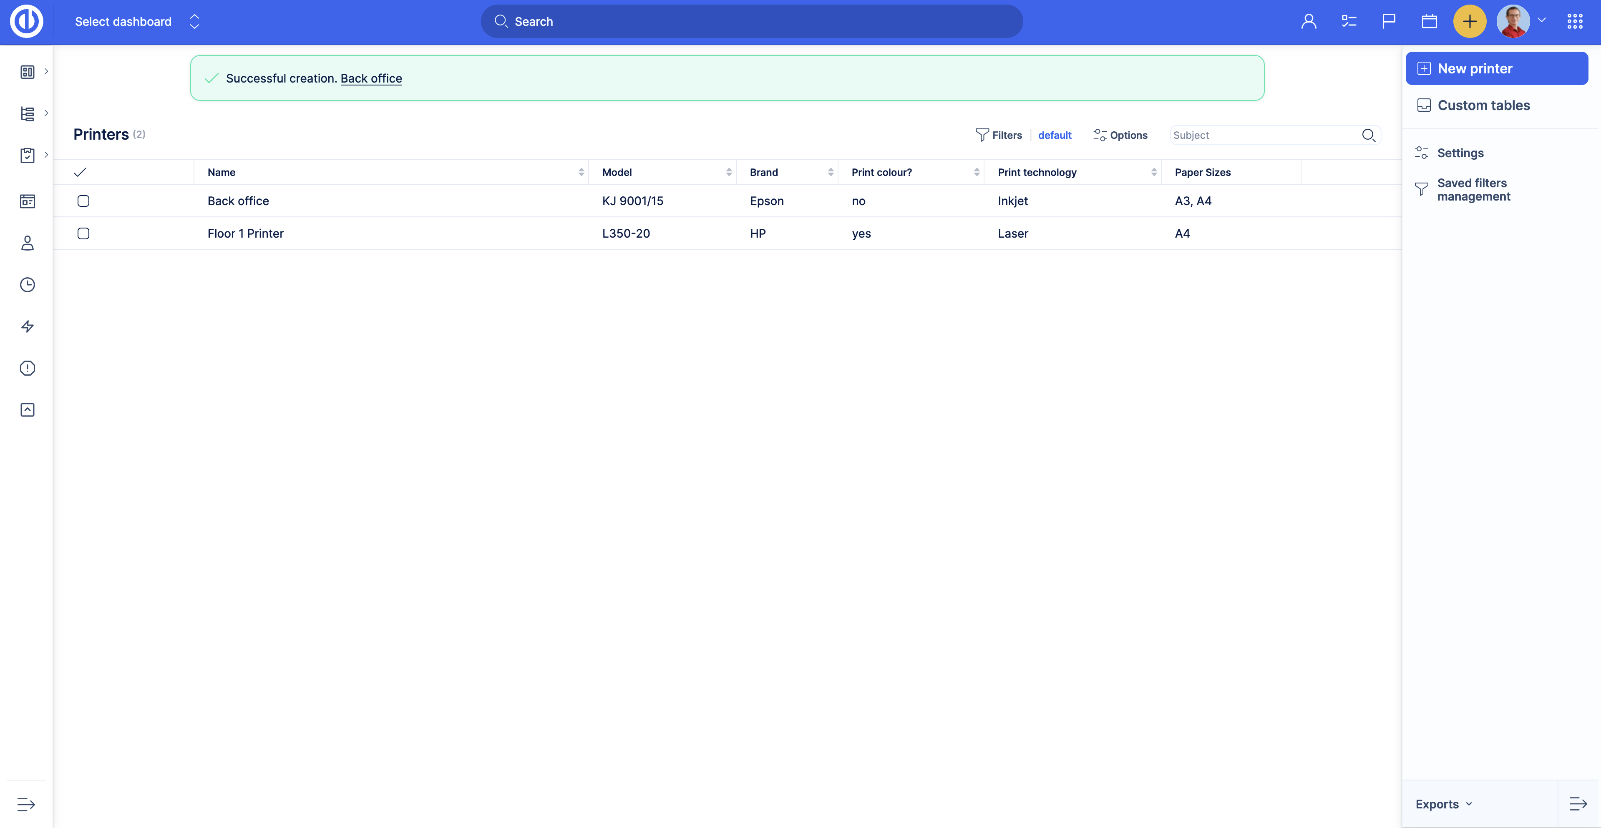Image resolution: width=1601 pixels, height=828 pixels.
Task: Open the checklist icon in top bar
Action: [1349, 22]
